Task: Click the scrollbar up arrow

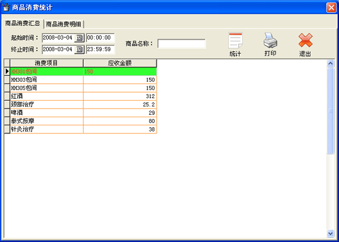Action: tap(330, 63)
